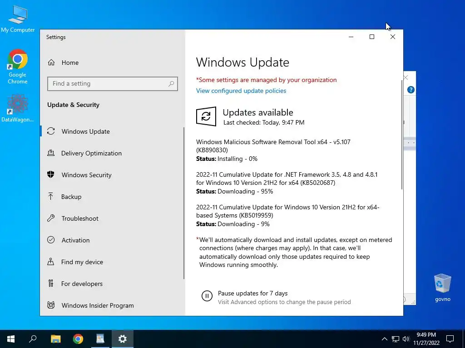Open Windows Security page

tap(112, 175)
